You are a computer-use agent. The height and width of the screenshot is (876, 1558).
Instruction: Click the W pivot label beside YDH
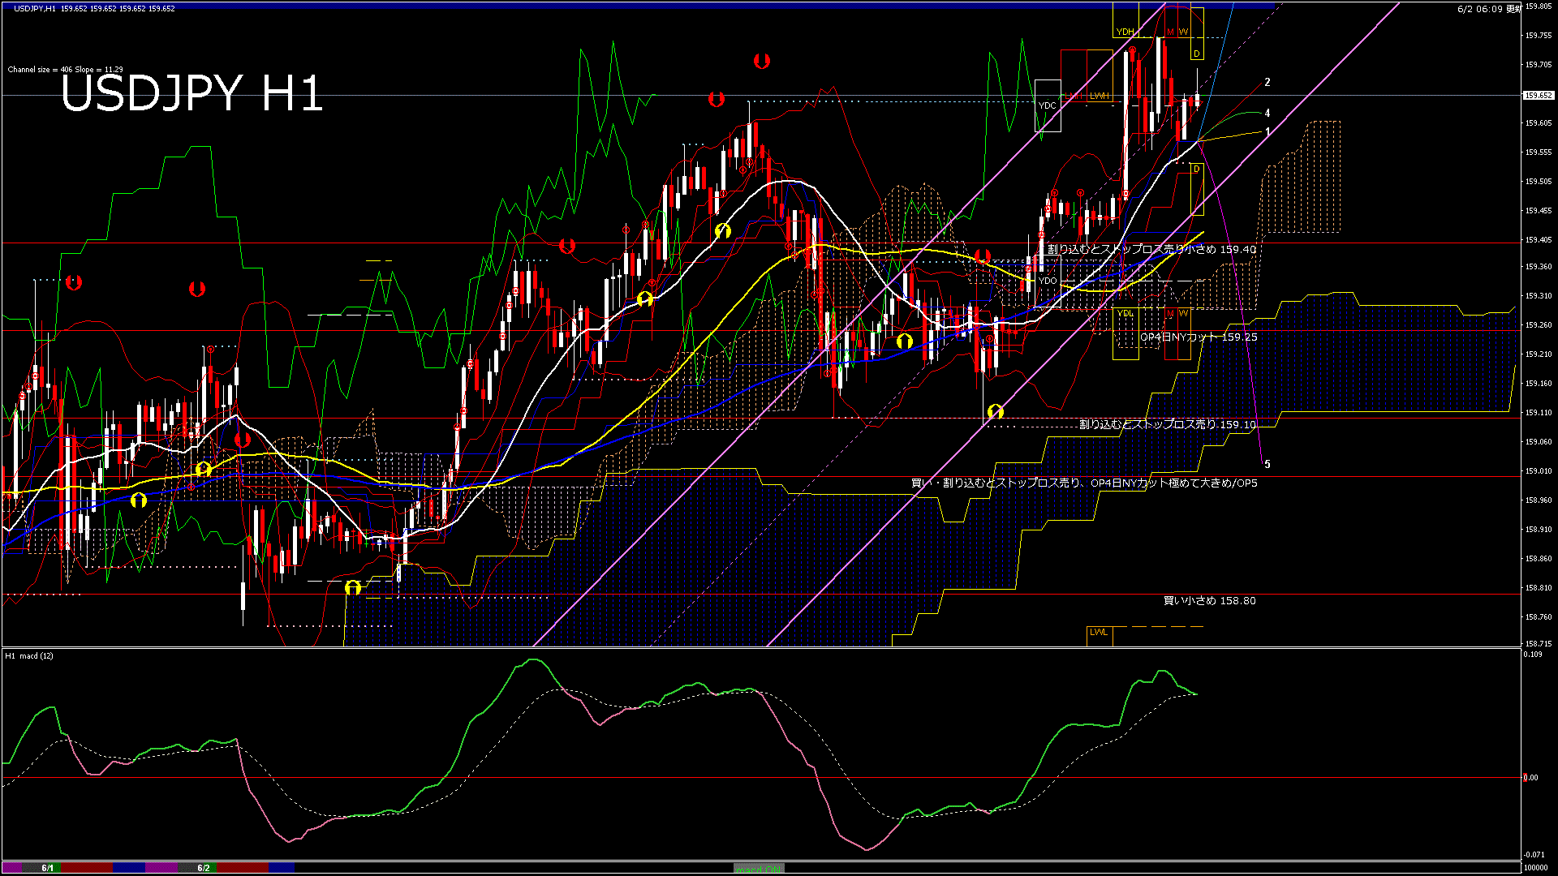click(1184, 32)
